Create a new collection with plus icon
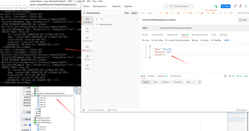The image size is (249, 131). 97,19
